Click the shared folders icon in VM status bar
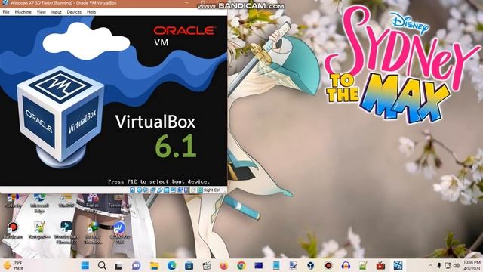This screenshot has width=483, height=272. [x=166, y=190]
